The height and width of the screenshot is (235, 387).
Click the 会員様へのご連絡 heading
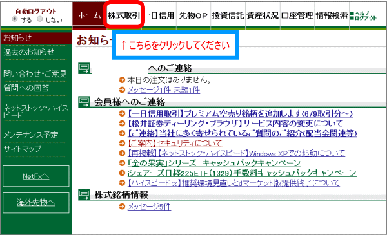[x=130, y=102]
